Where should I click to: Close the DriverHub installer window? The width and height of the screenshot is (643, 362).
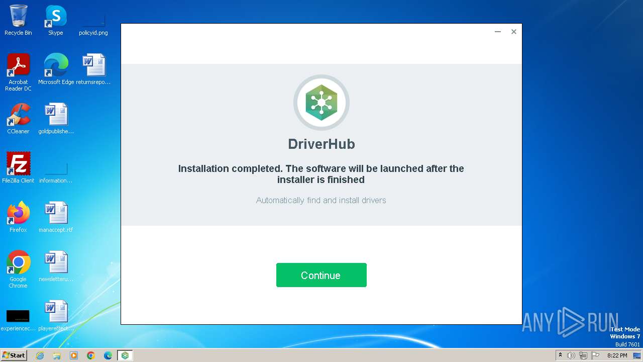pyautogui.click(x=514, y=32)
